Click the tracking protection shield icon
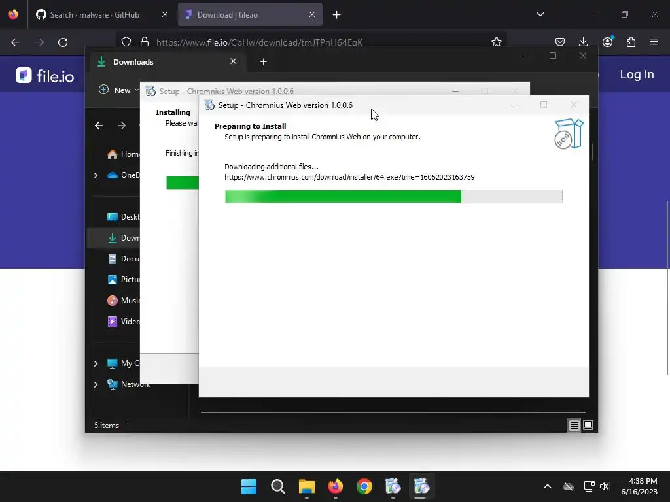Viewport: 670px width, 502px height. pos(126,42)
